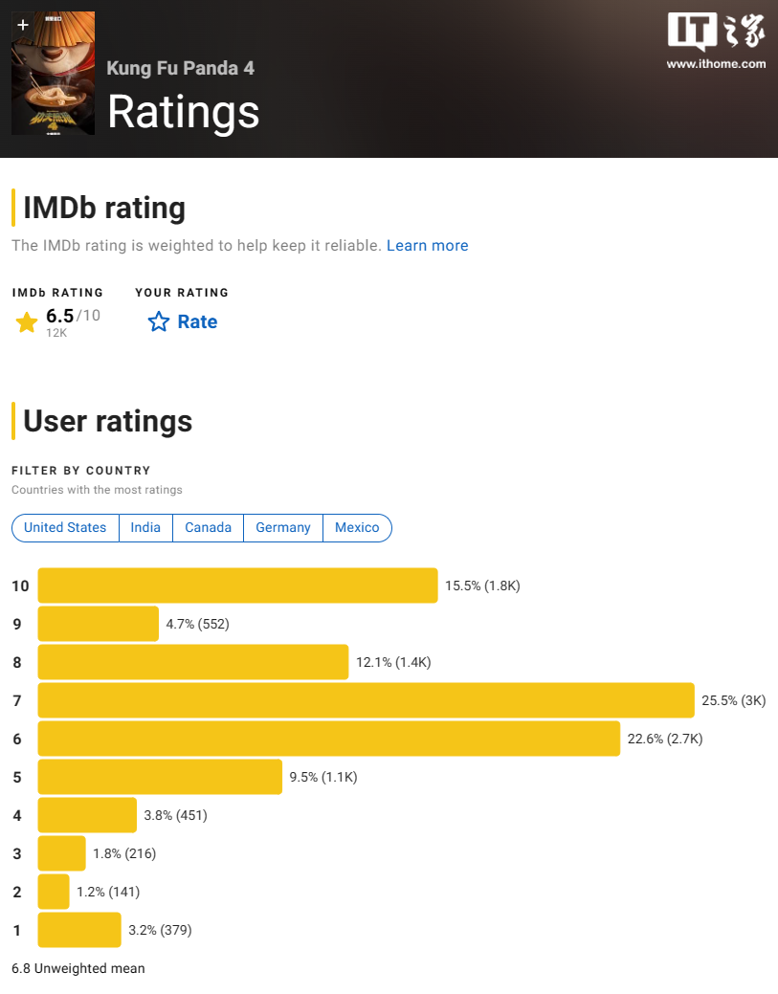Image resolution: width=778 pixels, height=994 pixels.
Task: Select the 8-star rating bar
Action: [192, 662]
